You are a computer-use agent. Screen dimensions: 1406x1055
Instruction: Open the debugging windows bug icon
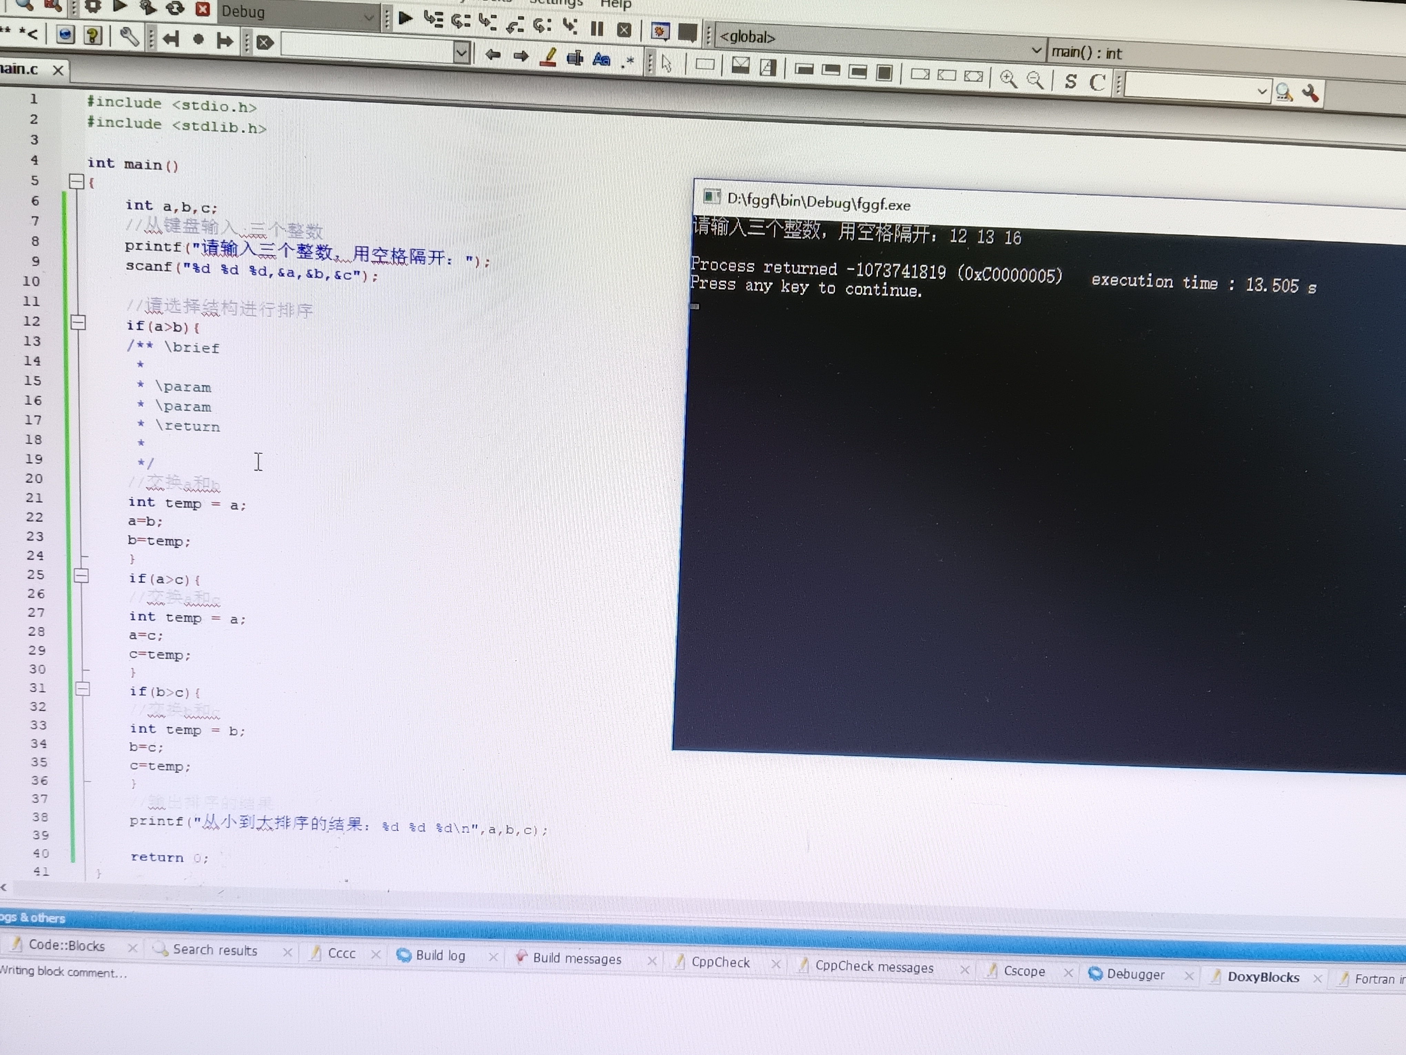(660, 31)
